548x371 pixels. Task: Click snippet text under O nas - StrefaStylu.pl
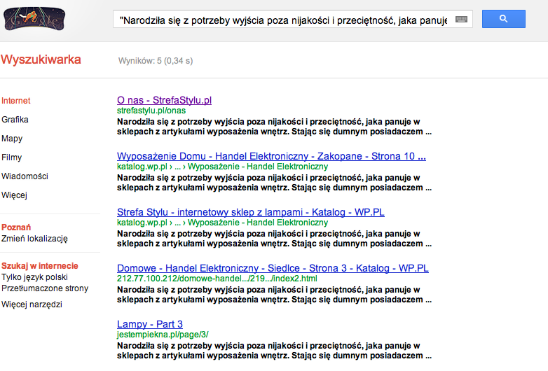pos(274,127)
